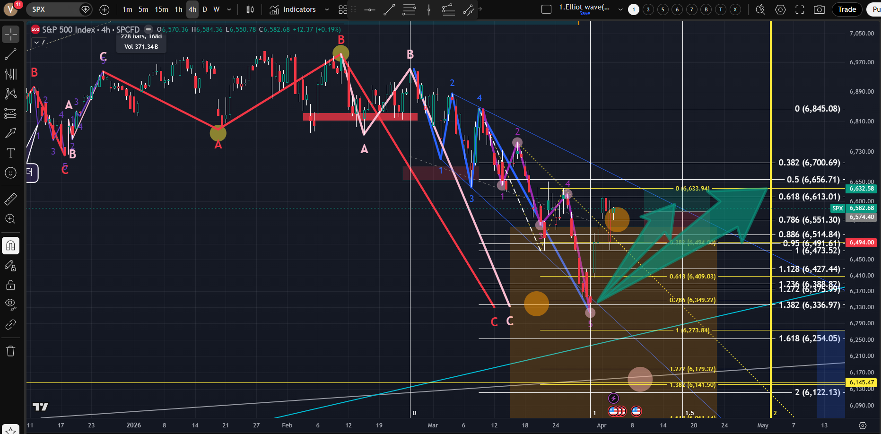
Task: Switch to the 1h timeframe
Action: (x=178, y=9)
